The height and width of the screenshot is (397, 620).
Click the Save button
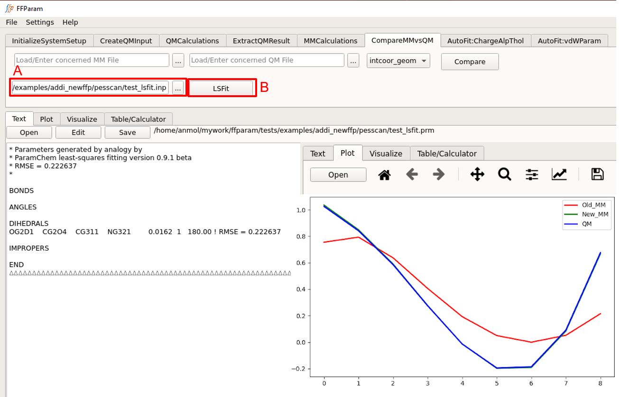pyautogui.click(x=128, y=133)
